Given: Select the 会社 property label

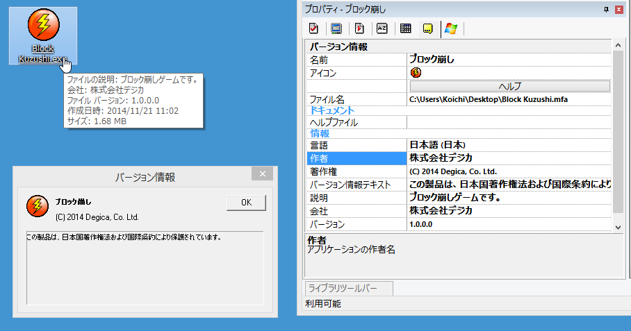Looking at the screenshot, I should pyautogui.click(x=319, y=211).
